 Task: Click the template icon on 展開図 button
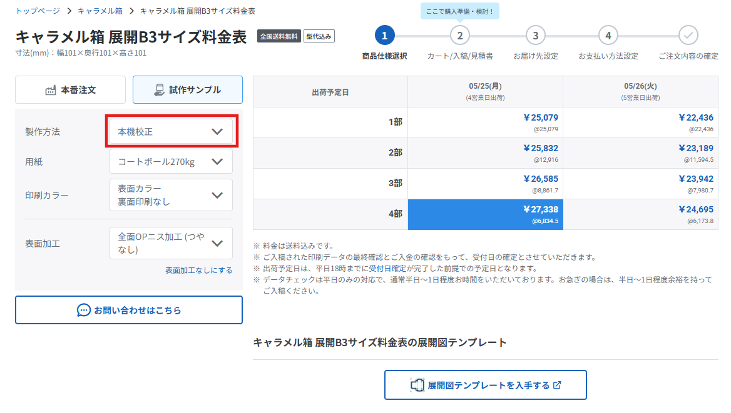(417, 385)
